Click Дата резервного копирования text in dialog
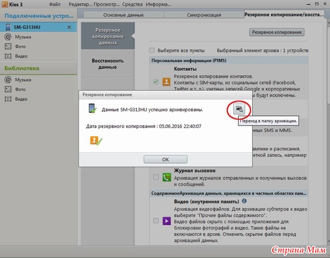The height and width of the screenshot is (258, 330). click(143, 126)
